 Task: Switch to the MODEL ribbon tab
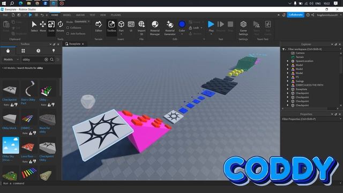tap(67, 15)
